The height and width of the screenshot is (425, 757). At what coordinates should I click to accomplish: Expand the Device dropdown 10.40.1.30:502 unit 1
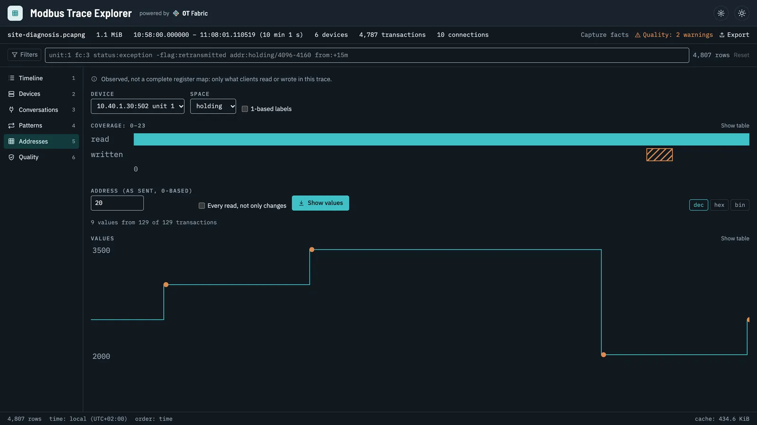(x=138, y=106)
